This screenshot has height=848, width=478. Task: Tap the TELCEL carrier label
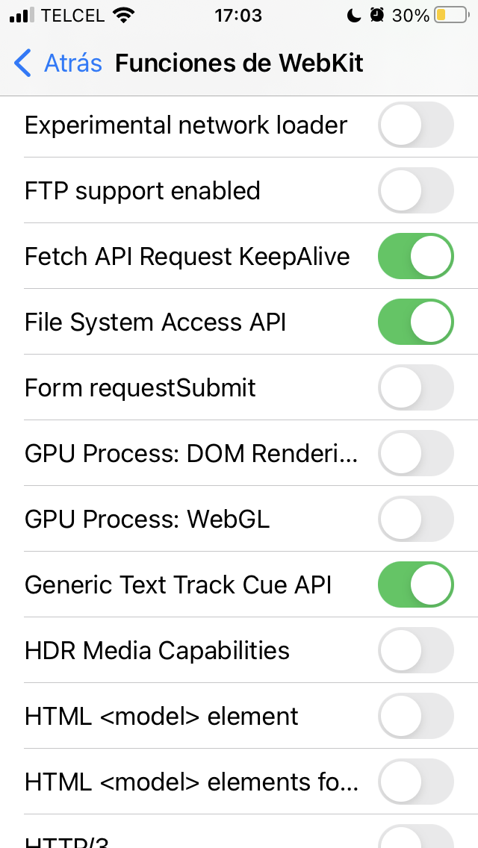[x=74, y=15]
